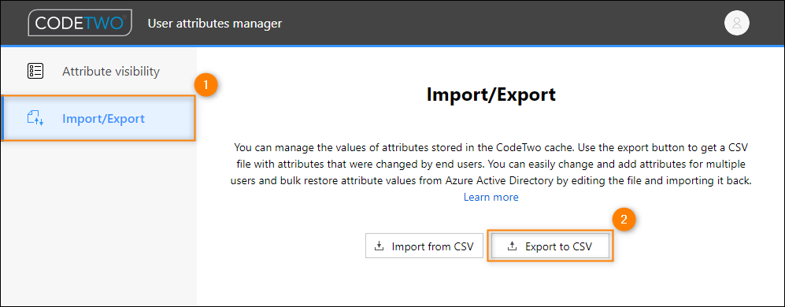Viewport: 785px width, 307px height.
Task: Select the Import/Export sidebar item
Action: tap(98, 119)
